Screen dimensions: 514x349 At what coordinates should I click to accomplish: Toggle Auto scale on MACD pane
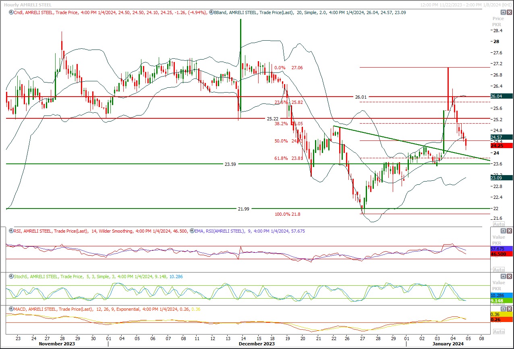499,331
